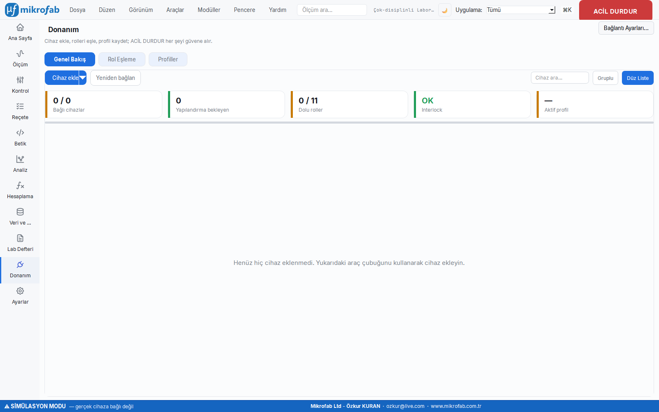Open the Reçete checklist icon
659x412 pixels.
[x=20, y=106]
